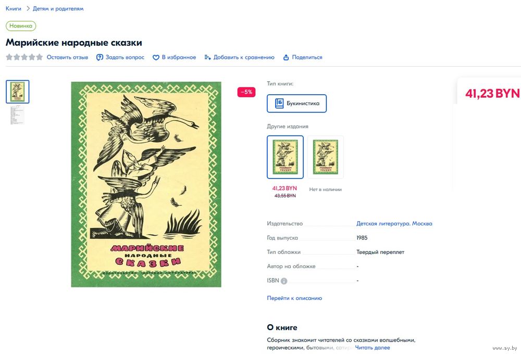
Task: Jump to description via Перейти к описанию
Action: 294,298
